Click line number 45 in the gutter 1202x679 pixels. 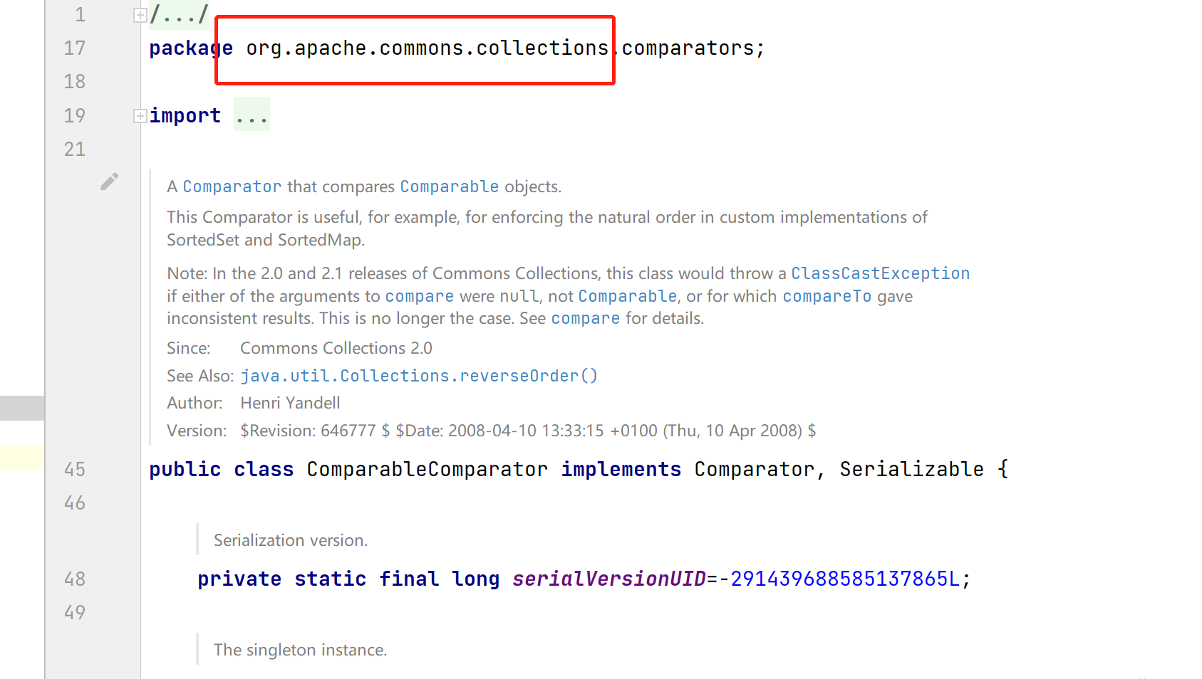point(75,470)
